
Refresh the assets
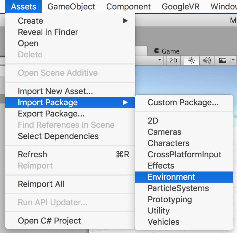(x=70, y=154)
